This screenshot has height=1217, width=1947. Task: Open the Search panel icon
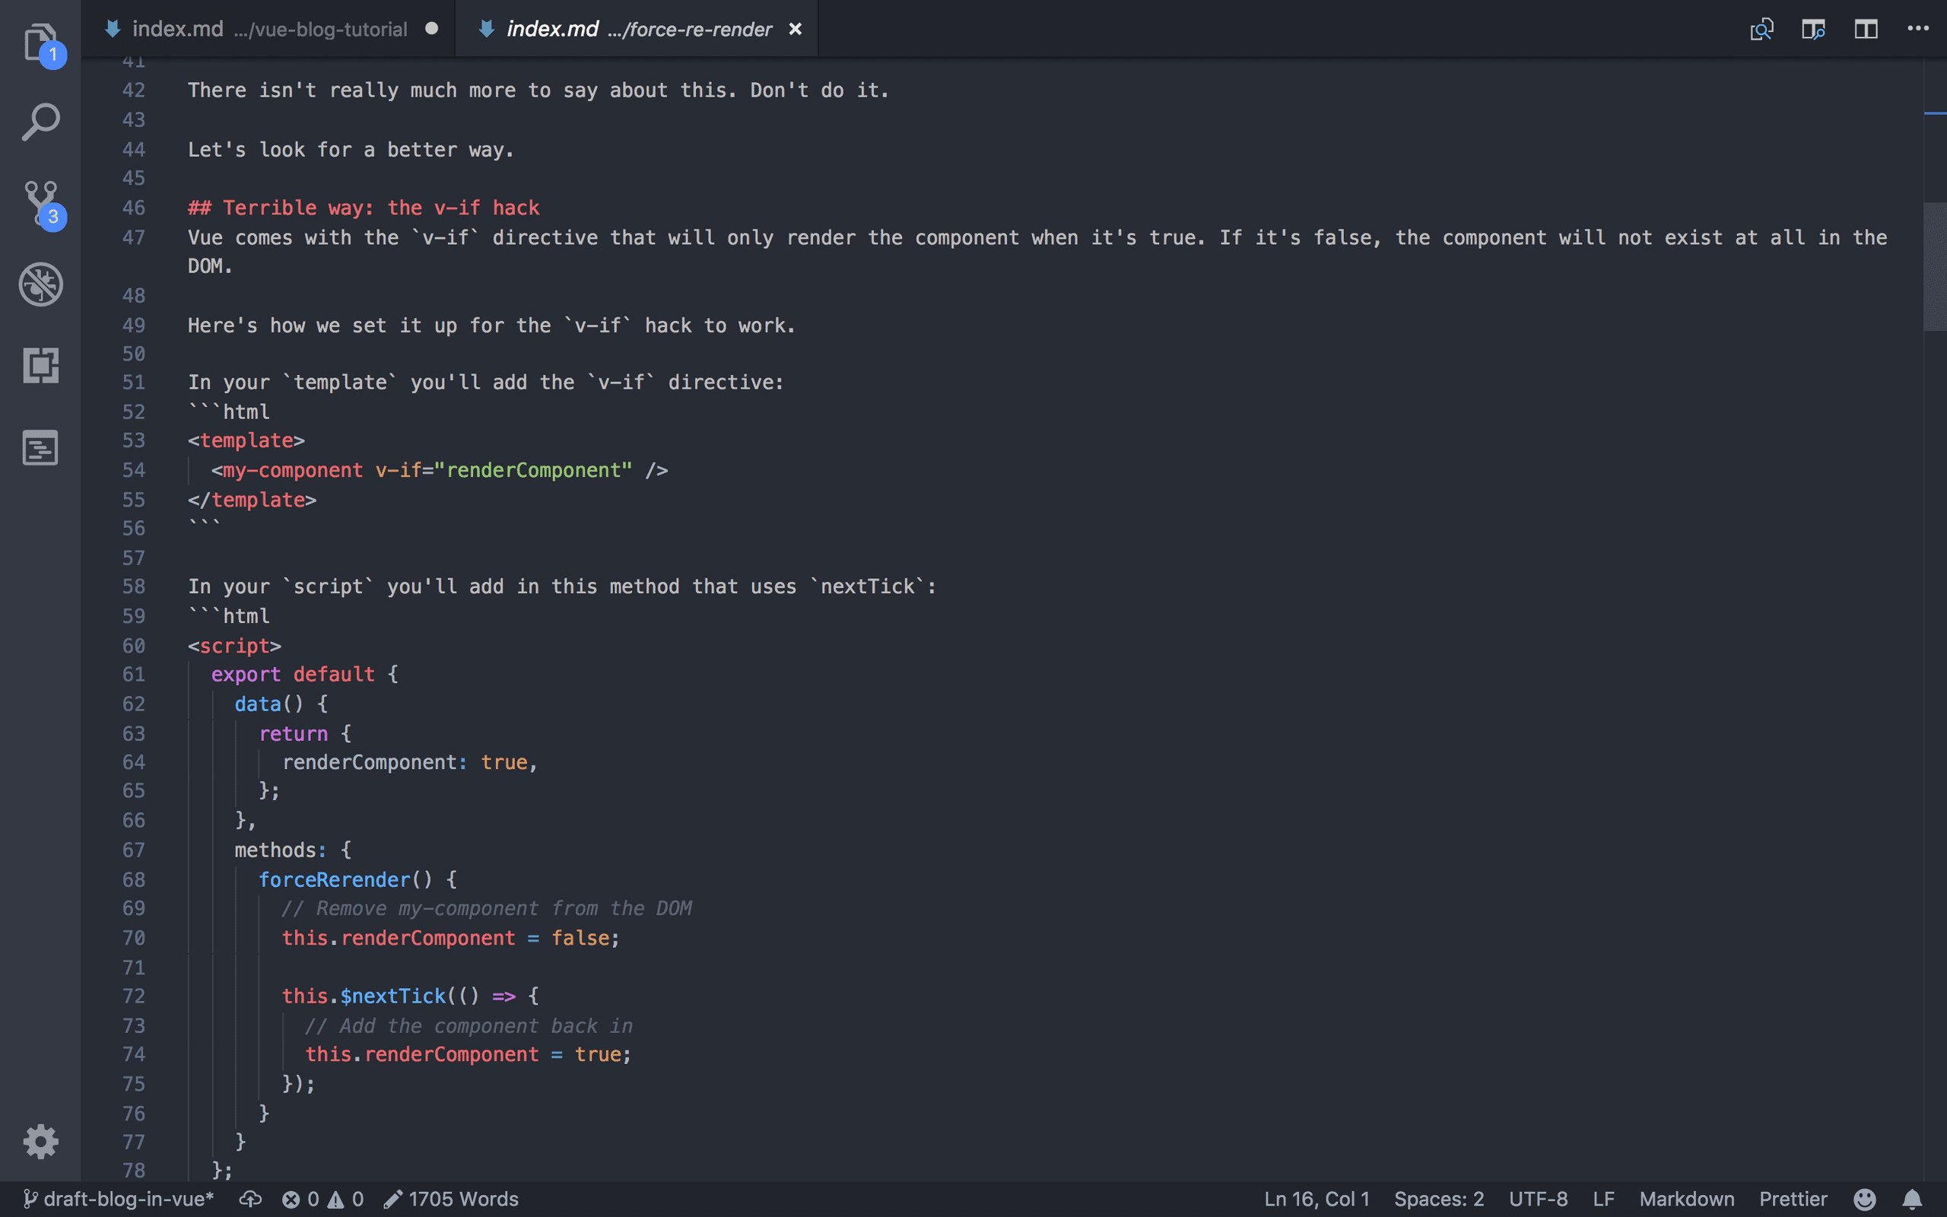(40, 122)
